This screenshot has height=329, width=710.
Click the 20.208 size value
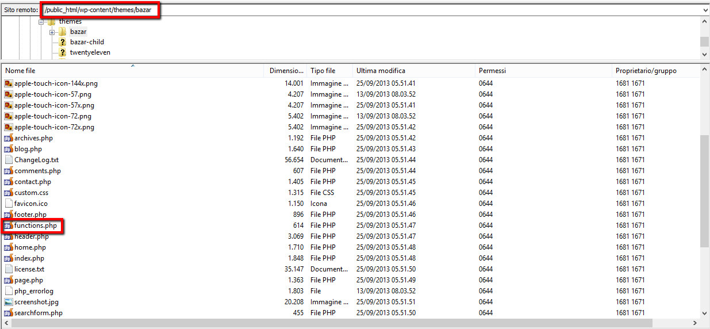click(294, 302)
